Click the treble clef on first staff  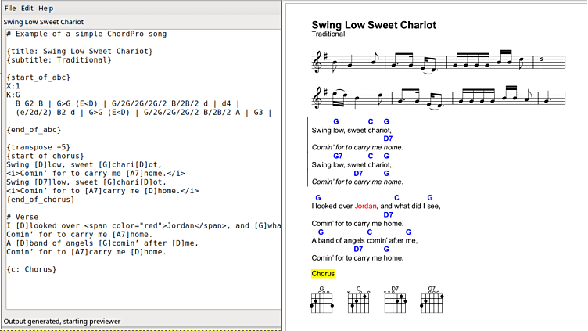pos(318,60)
